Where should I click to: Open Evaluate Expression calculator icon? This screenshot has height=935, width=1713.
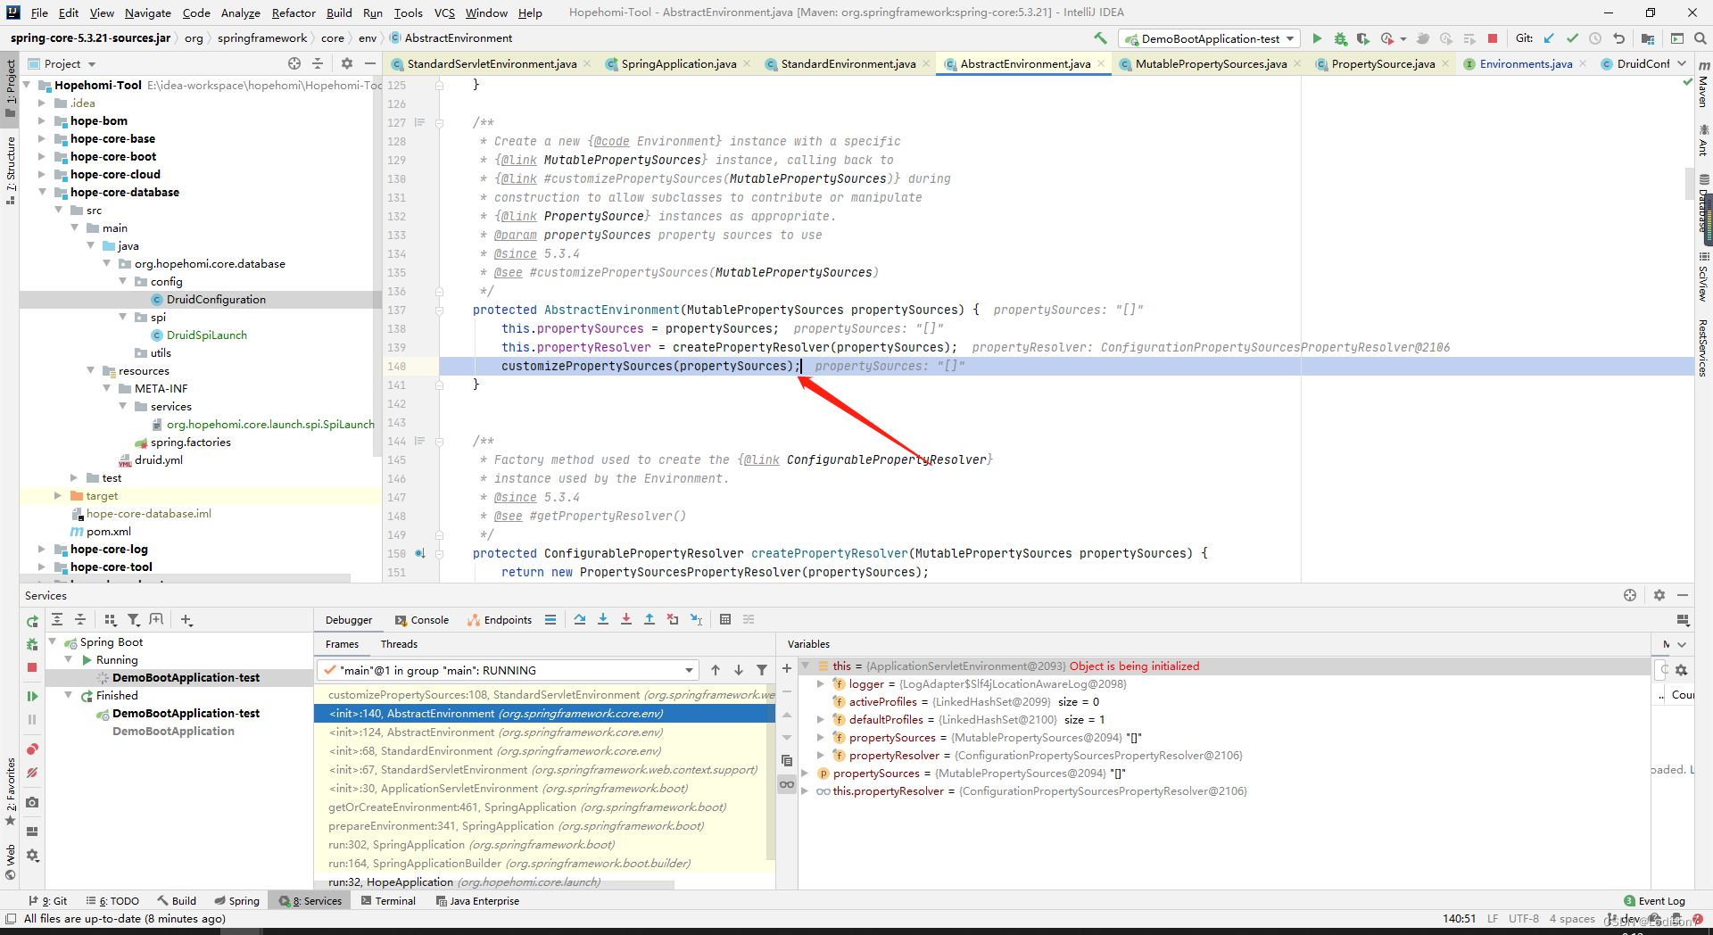click(x=725, y=619)
